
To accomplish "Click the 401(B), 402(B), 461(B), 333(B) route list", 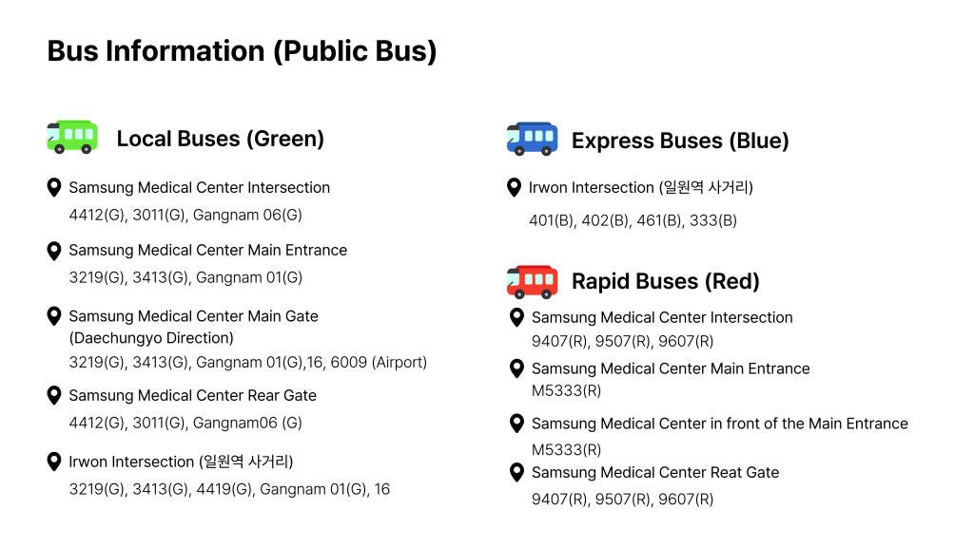I will tap(633, 220).
